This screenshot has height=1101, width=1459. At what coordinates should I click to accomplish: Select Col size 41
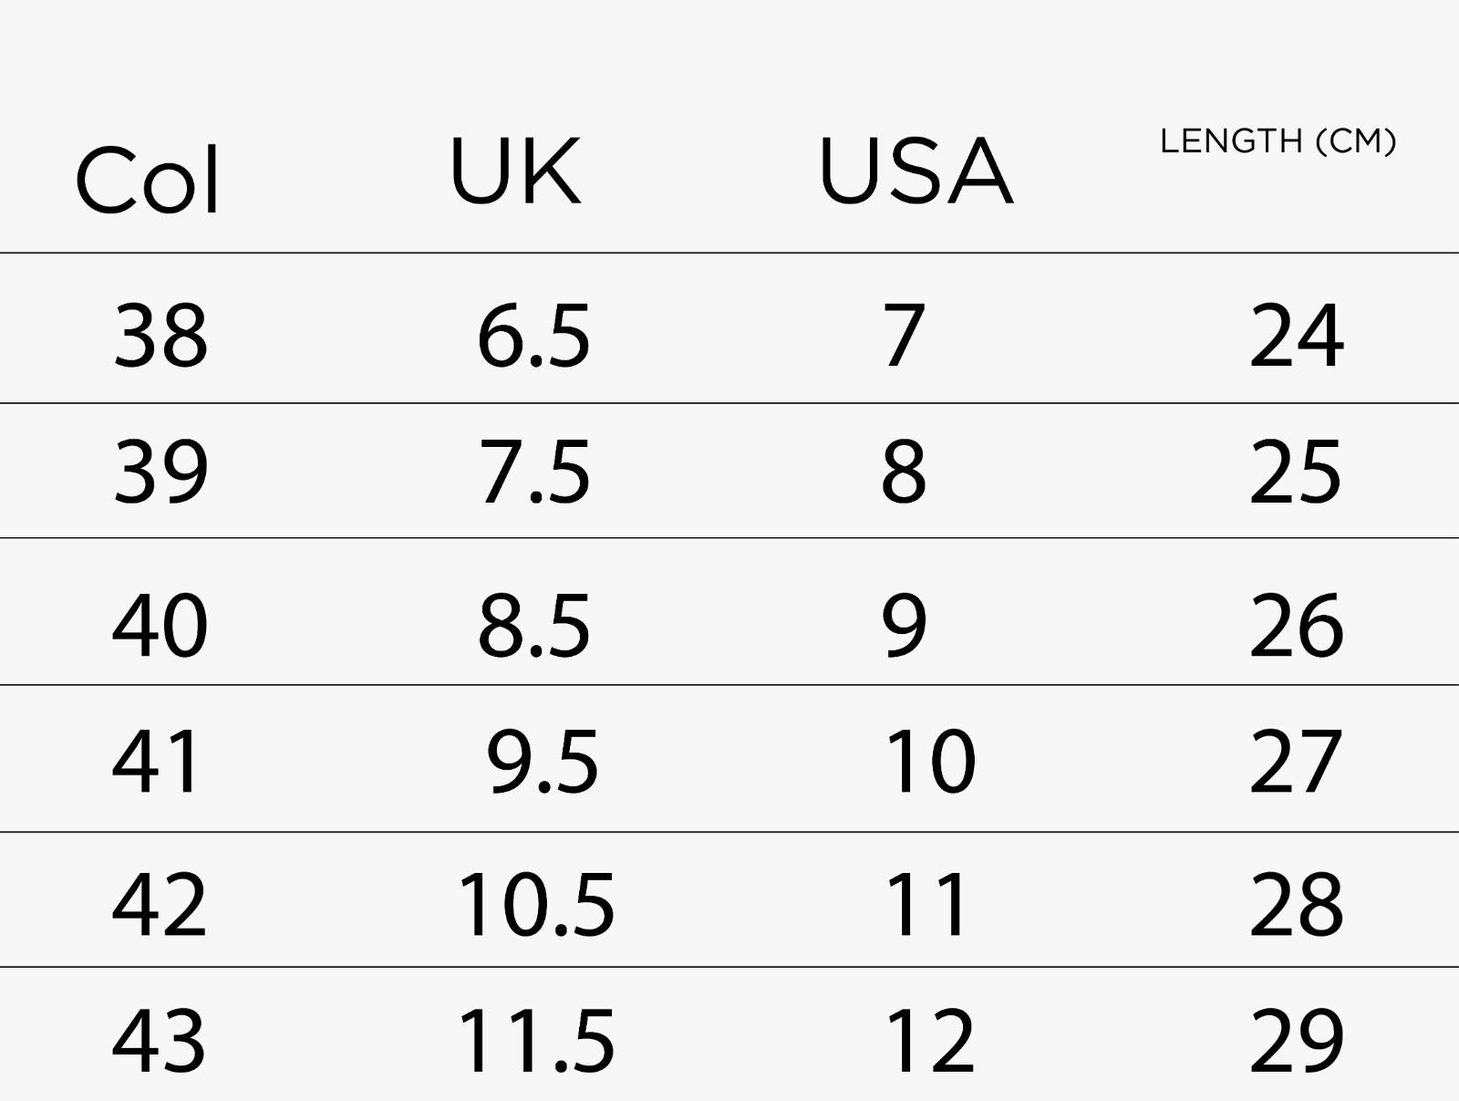(155, 761)
